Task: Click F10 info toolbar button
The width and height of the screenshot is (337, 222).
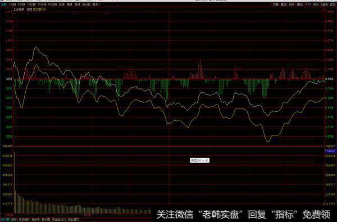Action: pyautogui.click(x=308, y=4)
